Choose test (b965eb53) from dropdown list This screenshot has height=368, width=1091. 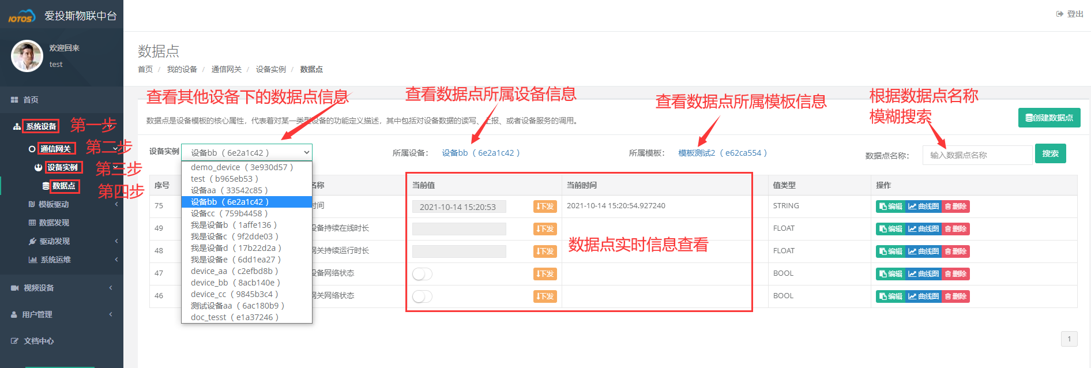(x=247, y=179)
